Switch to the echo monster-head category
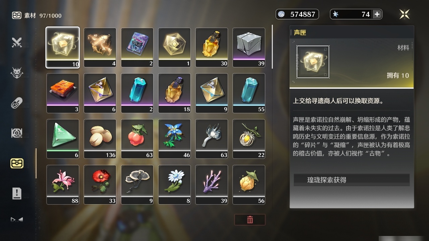The image size is (429, 241). [17, 73]
